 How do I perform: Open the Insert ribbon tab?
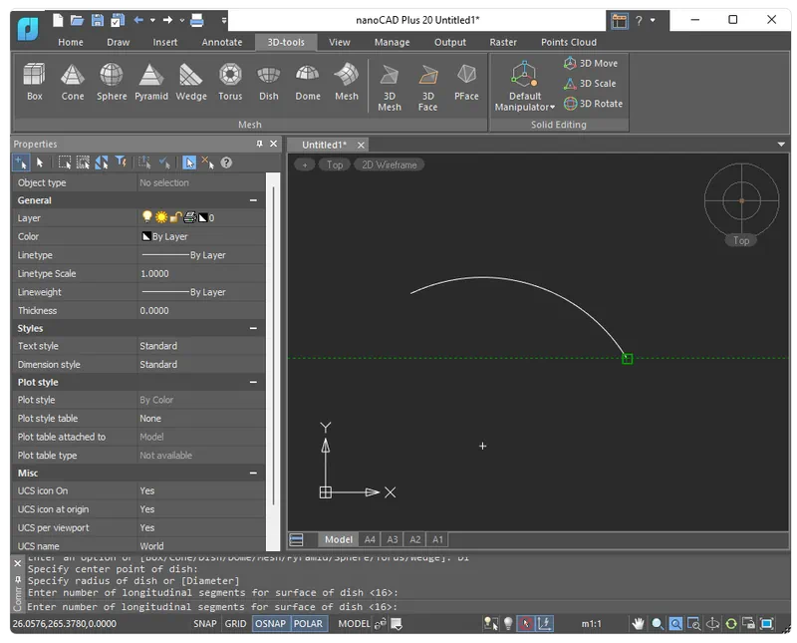(165, 42)
